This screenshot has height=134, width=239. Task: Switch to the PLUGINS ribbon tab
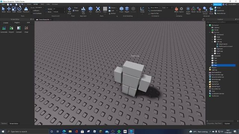click(55, 4)
